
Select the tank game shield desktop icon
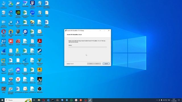(18, 33)
